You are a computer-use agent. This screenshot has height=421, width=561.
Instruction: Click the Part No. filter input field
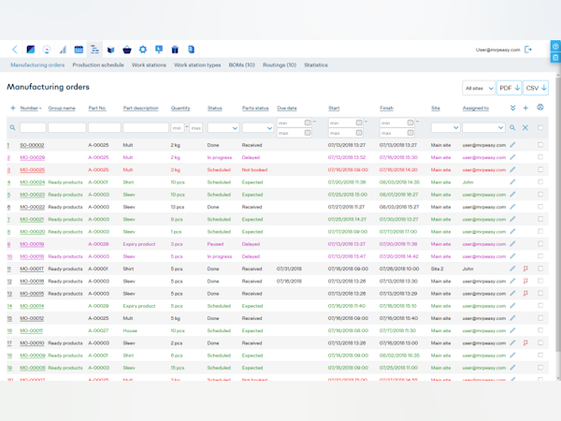pyautogui.click(x=104, y=127)
